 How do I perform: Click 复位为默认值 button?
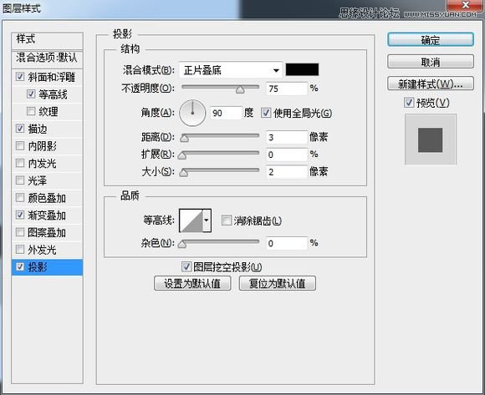tap(278, 283)
